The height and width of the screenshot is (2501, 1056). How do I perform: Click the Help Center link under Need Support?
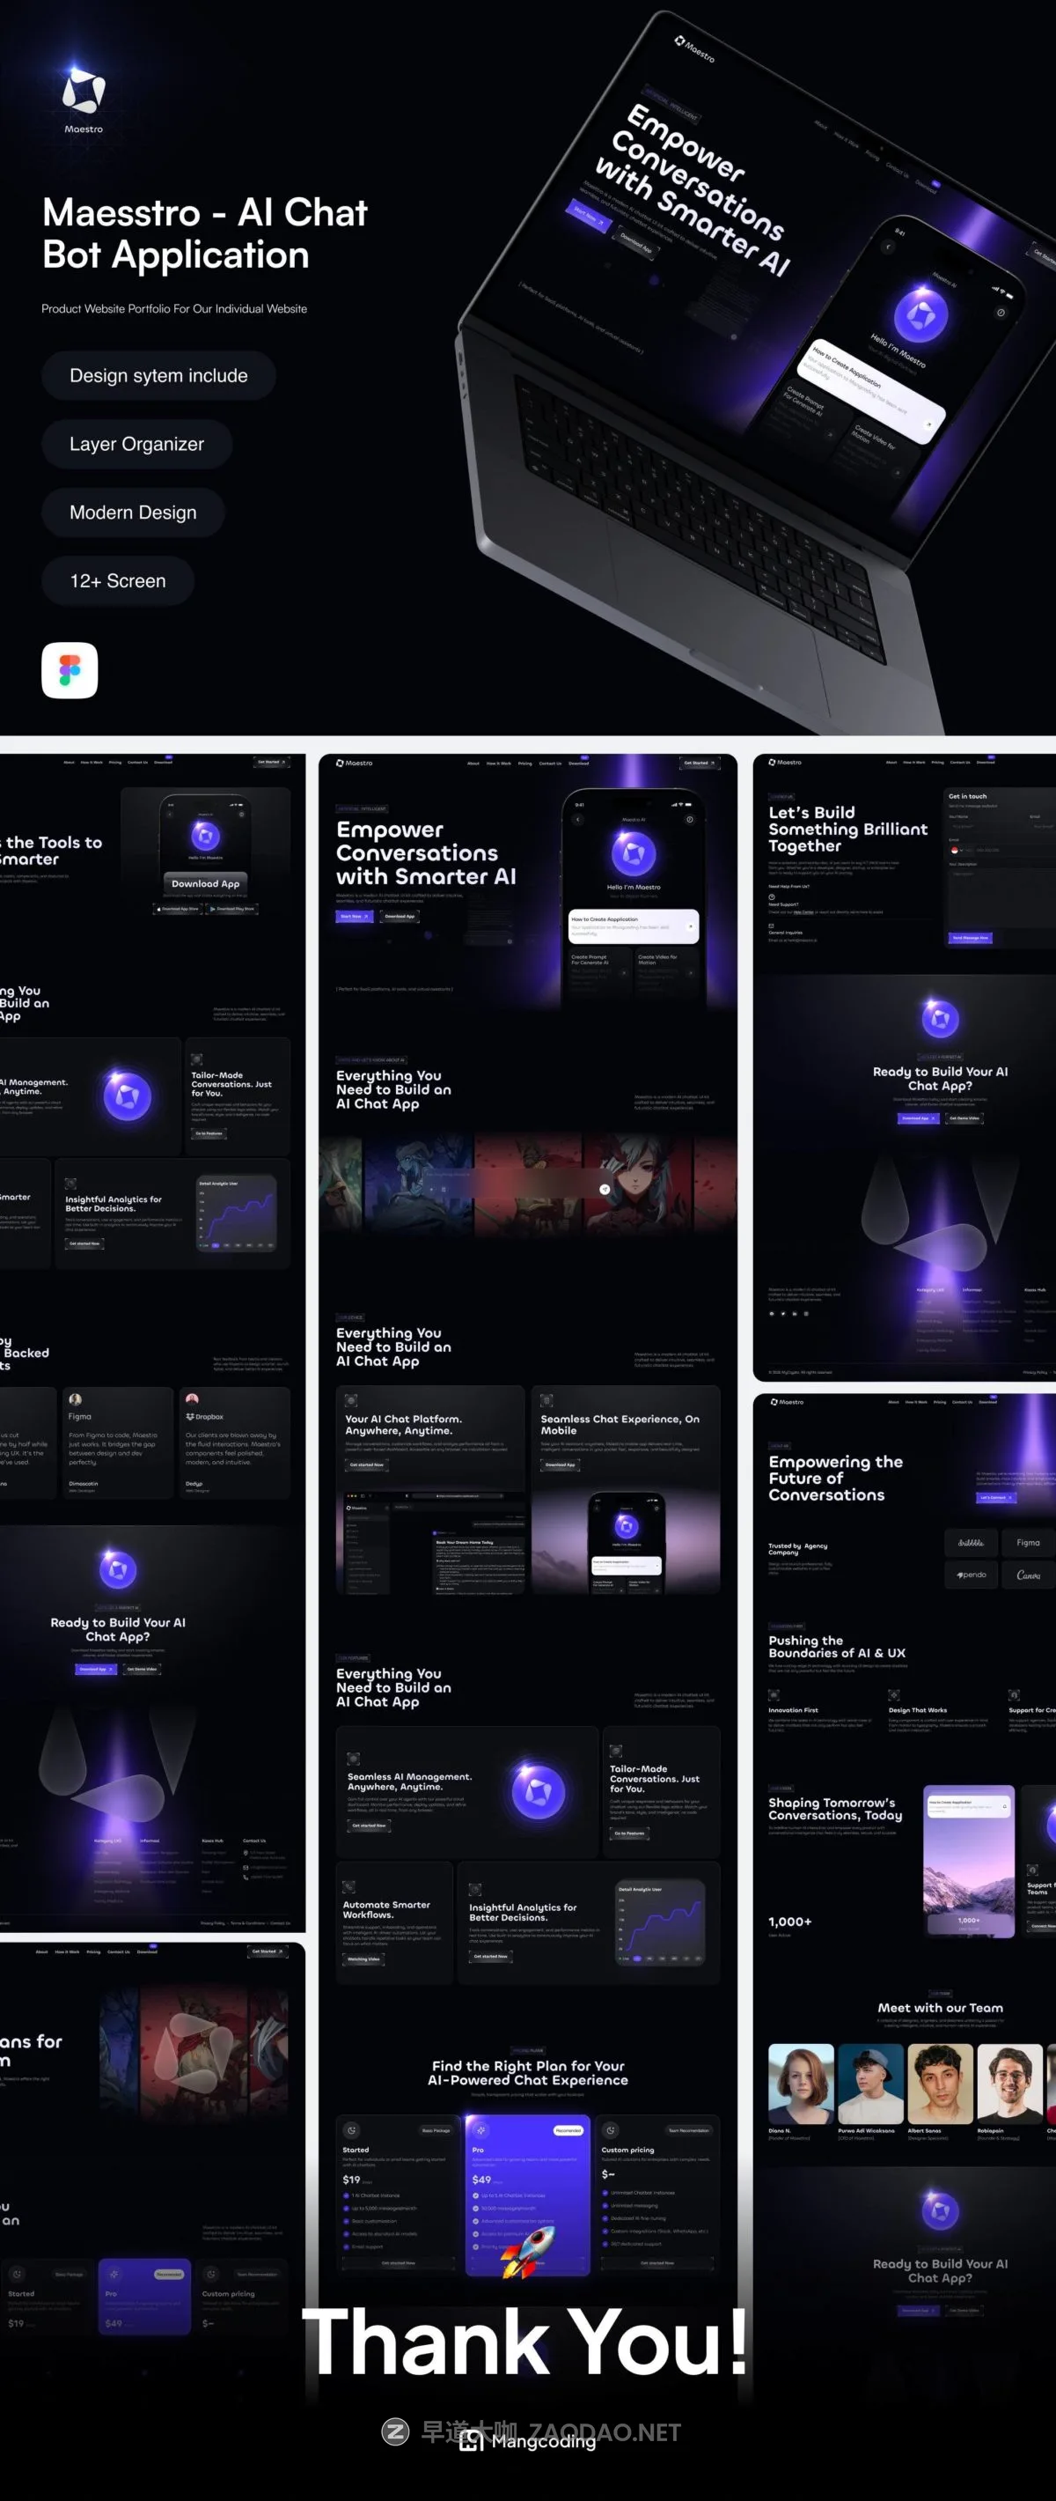tap(803, 911)
